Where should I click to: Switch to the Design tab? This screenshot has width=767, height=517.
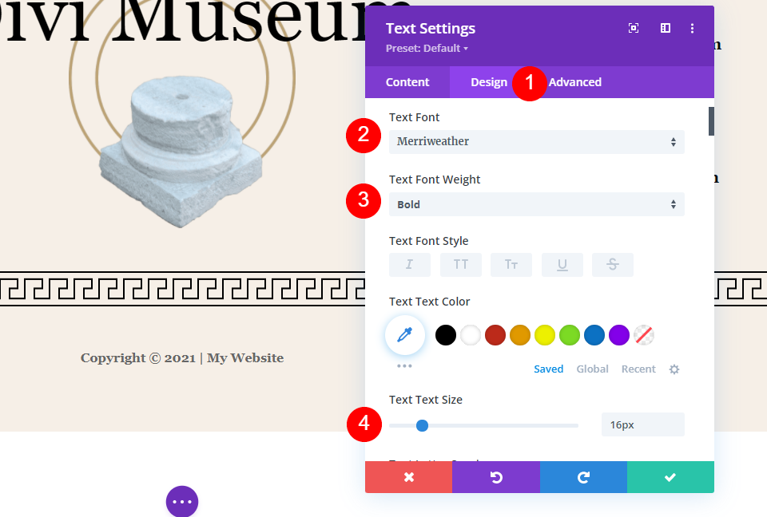click(x=489, y=82)
